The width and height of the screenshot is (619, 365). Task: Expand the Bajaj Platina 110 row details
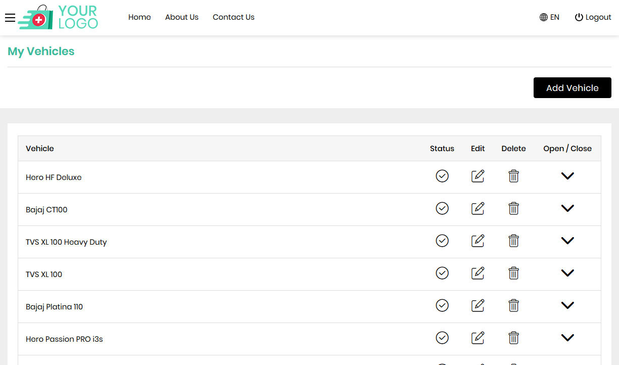[x=567, y=305]
